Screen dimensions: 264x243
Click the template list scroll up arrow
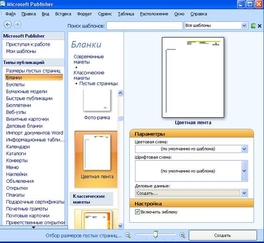(121, 93)
